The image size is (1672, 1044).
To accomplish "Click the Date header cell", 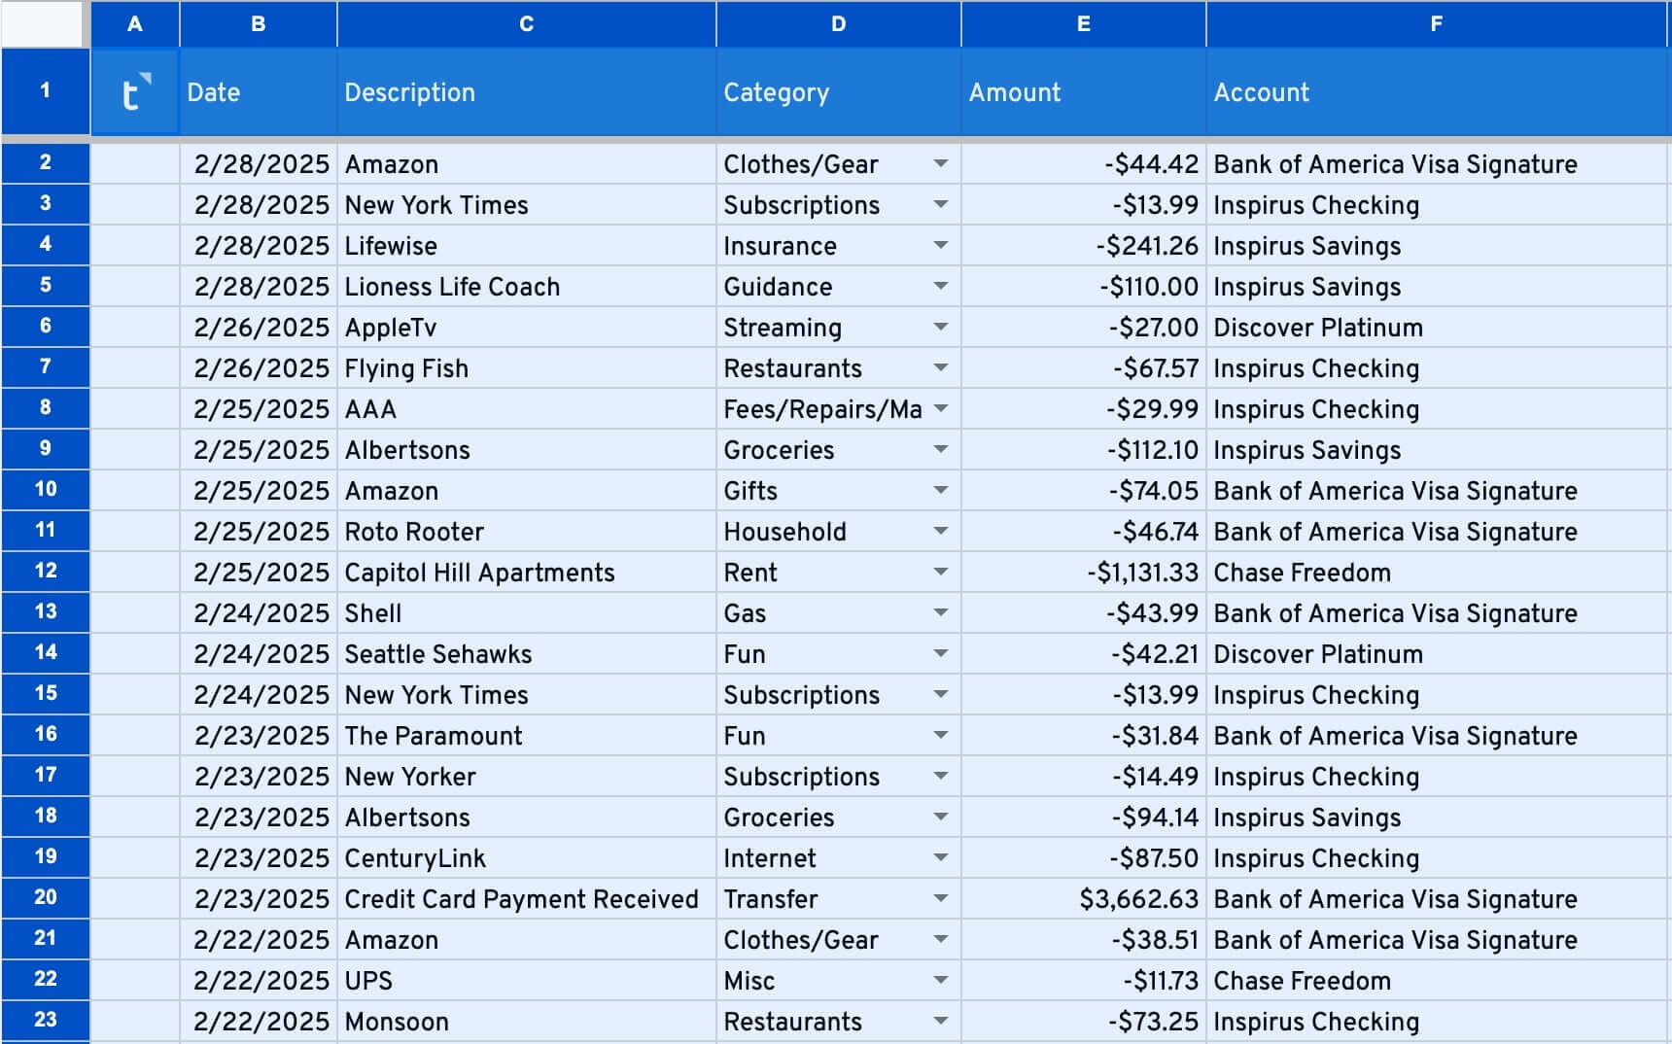I will click(x=259, y=92).
